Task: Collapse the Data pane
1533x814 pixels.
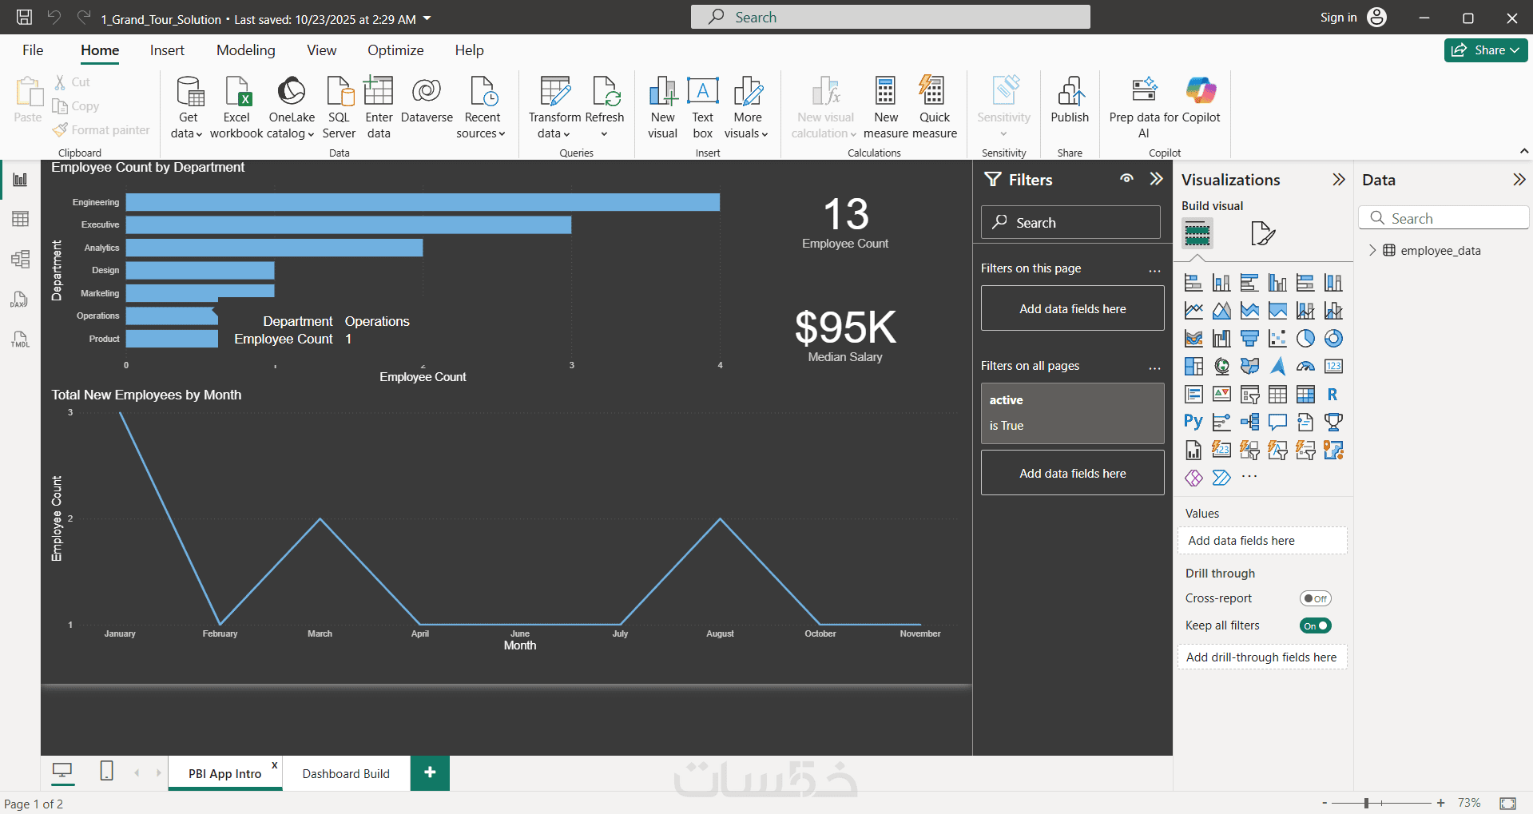Action: (x=1519, y=180)
